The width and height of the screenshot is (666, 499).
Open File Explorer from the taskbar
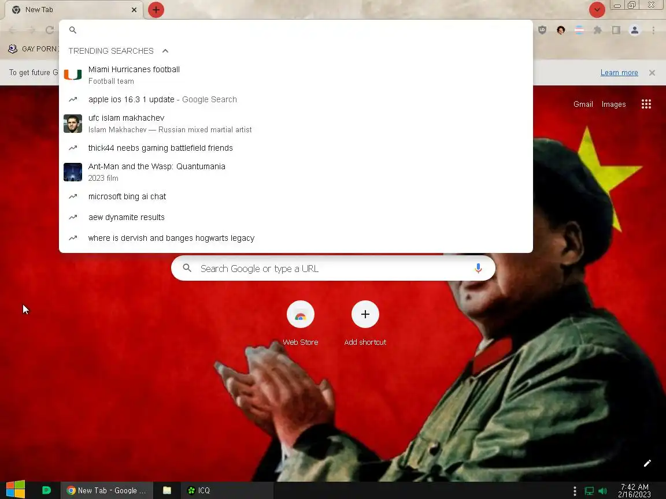pos(167,490)
